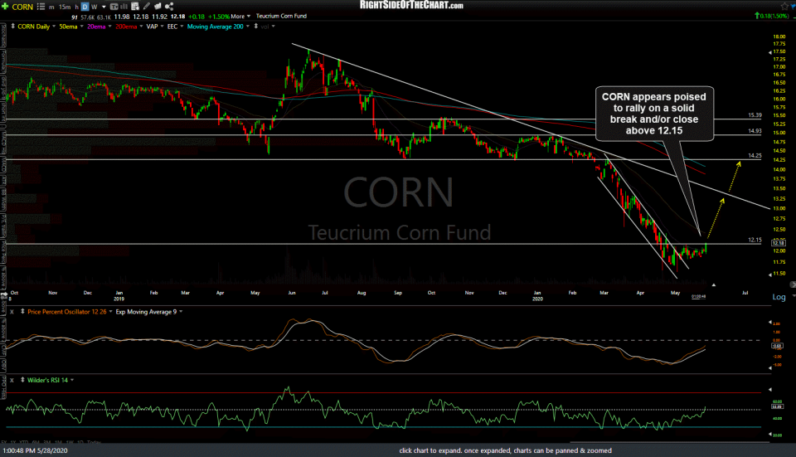Select the 15m timeframe

coord(65,7)
